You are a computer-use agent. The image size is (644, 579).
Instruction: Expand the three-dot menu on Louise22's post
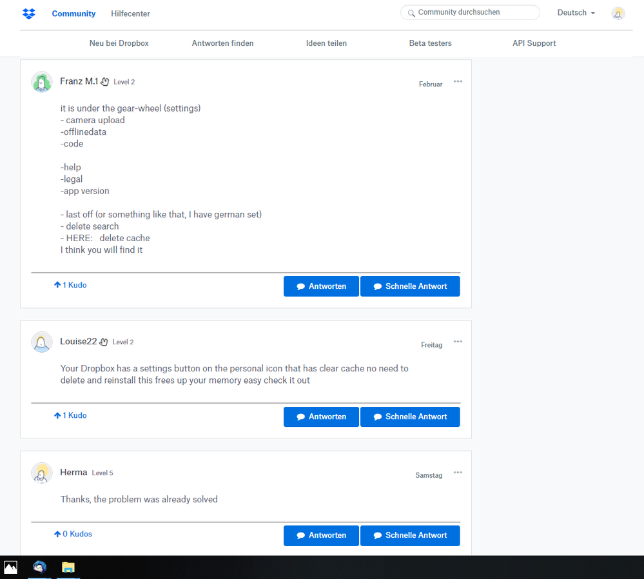pos(458,342)
